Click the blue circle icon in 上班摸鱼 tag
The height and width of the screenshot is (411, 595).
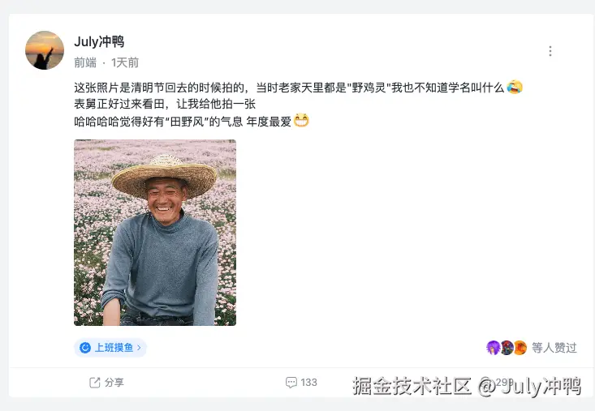84,348
